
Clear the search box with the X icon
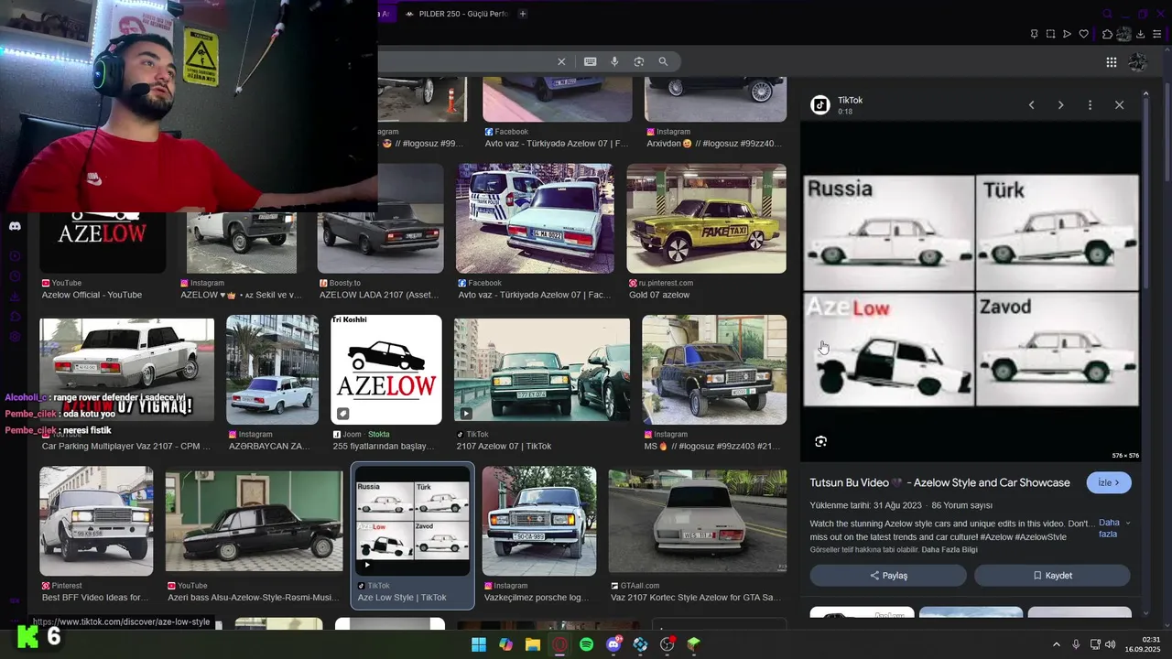pyautogui.click(x=561, y=61)
